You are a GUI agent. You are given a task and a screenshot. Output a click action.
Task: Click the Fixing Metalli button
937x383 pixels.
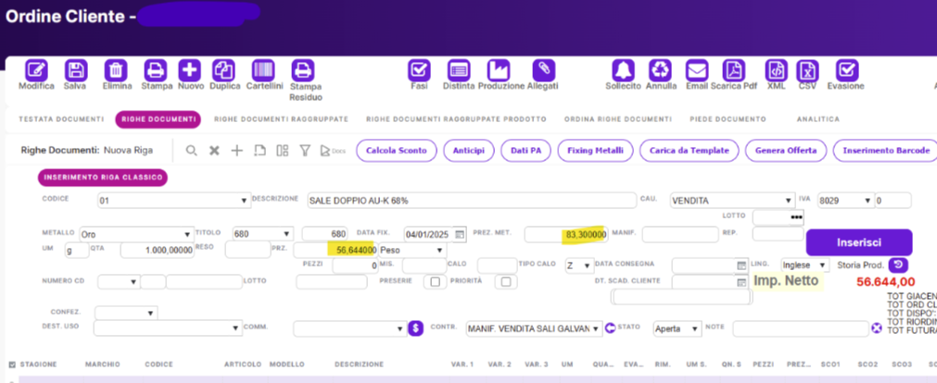[x=597, y=150]
